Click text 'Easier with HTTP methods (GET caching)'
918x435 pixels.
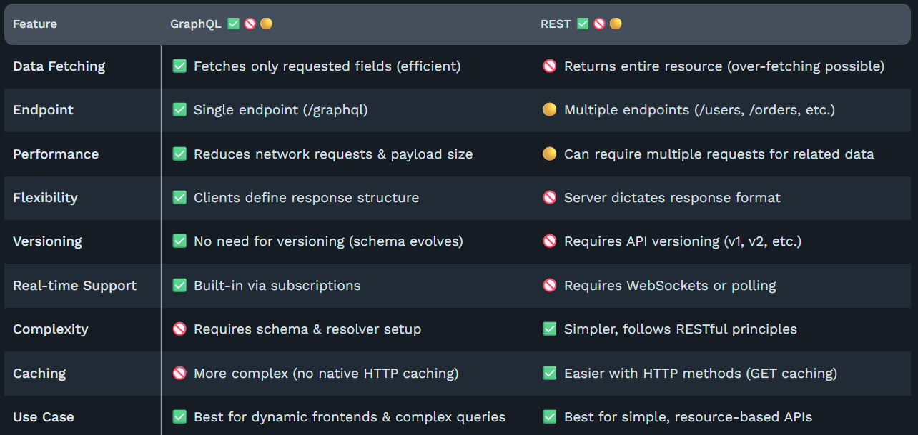pyautogui.click(x=701, y=374)
